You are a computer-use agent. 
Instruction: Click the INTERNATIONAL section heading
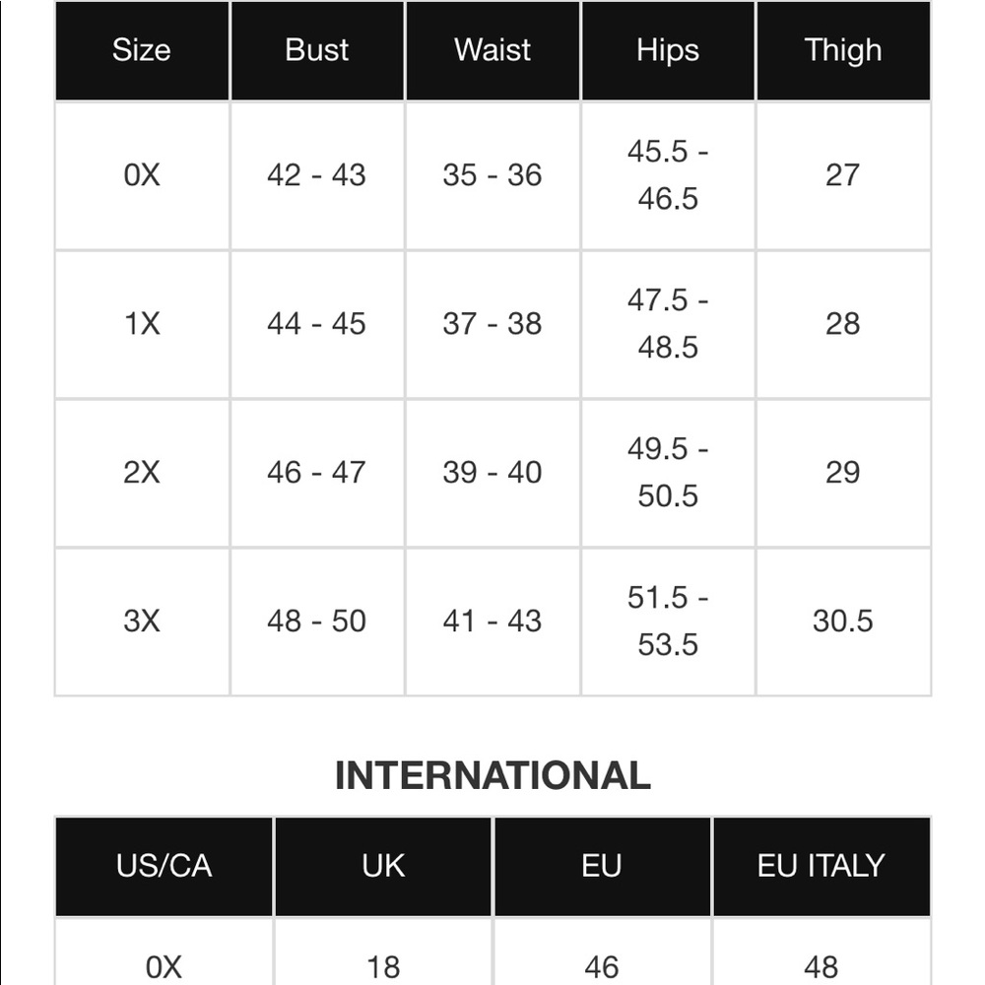point(492,775)
